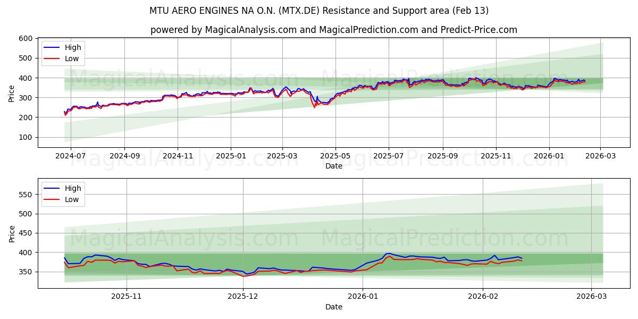Image resolution: width=638 pixels, height=319 pixels.
Task: Click the 500 price tick on bottom chart
Action: point(27,214)
